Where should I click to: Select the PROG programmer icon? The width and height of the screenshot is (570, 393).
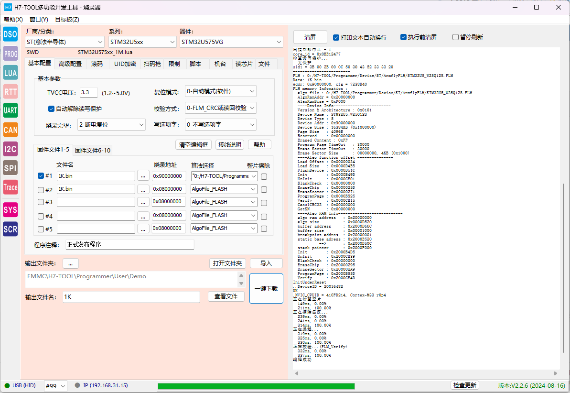[x=10, y=54]
